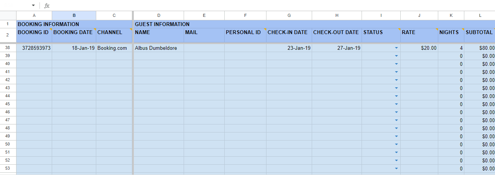
Task: Click the CHECK-OUT DATE header cell
Action: tap(337, 35)
